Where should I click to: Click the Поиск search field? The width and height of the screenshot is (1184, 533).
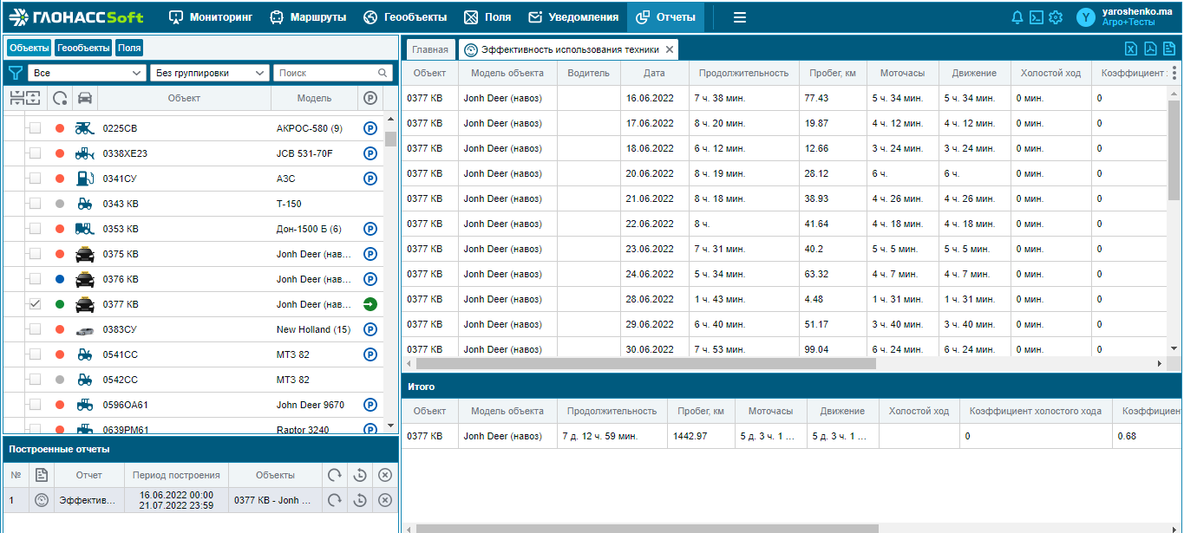(x=334, y=74)
